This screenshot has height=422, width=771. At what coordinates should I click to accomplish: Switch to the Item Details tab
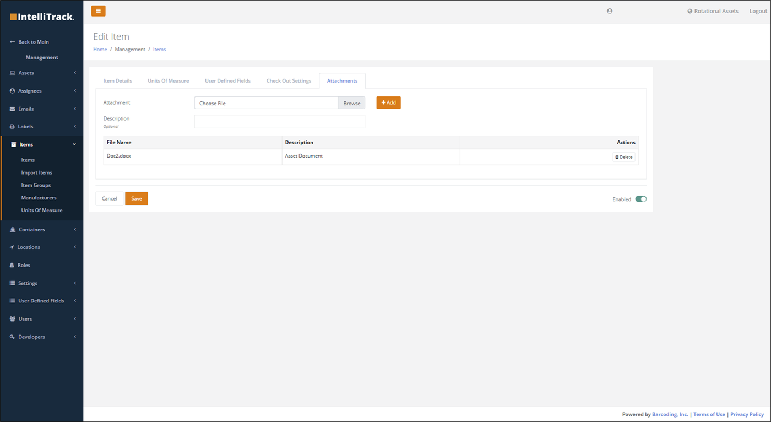coord(117,81)
